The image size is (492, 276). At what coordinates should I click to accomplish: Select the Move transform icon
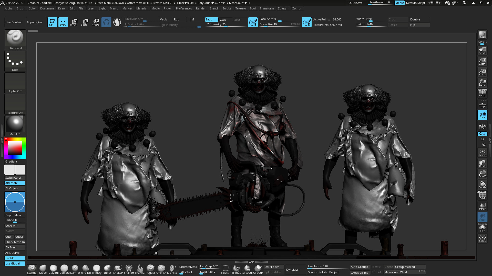(74, 22)
